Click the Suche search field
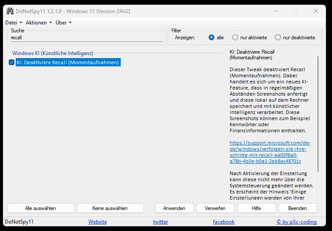 (87, 38)
